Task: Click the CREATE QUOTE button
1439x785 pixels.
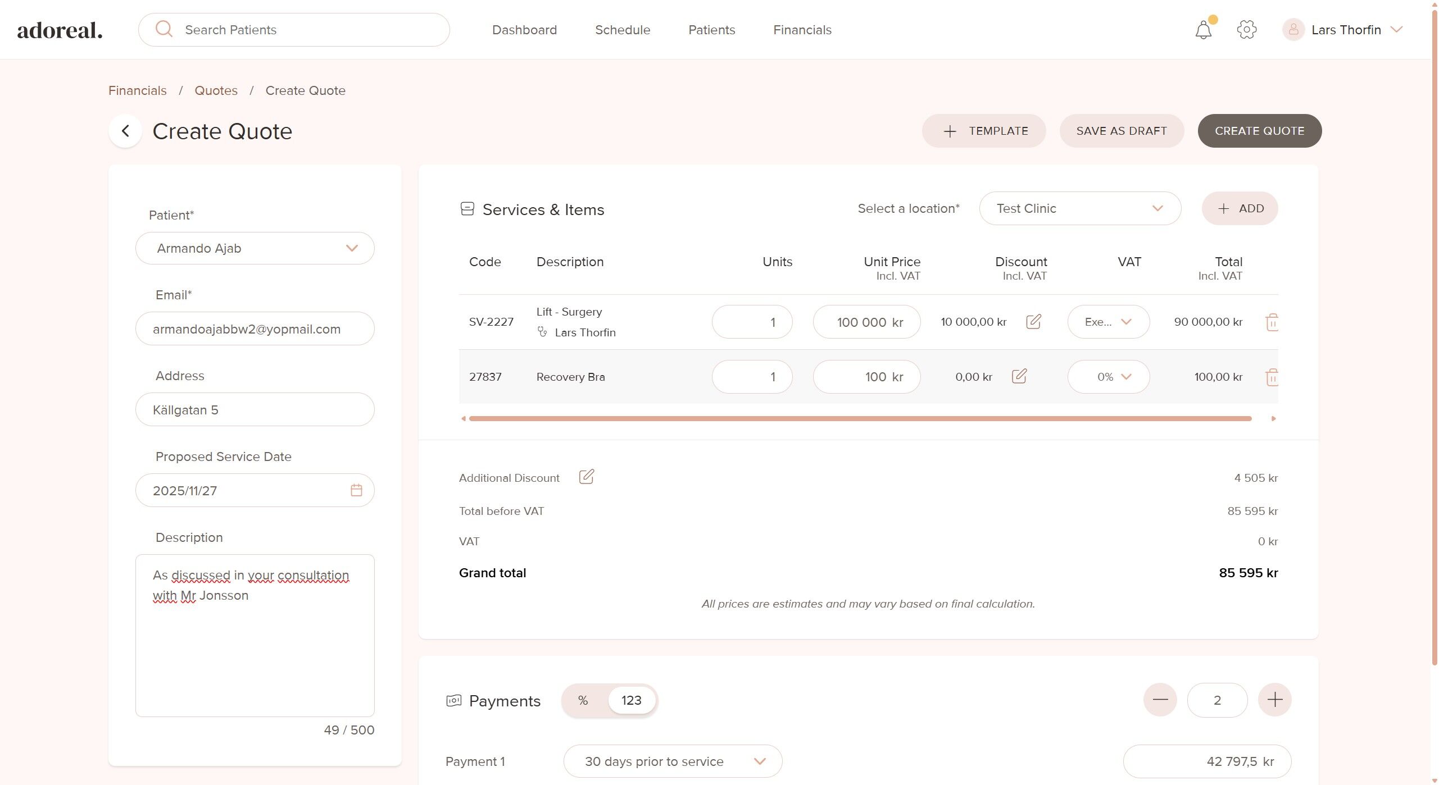Action: tap(1259, 131)
